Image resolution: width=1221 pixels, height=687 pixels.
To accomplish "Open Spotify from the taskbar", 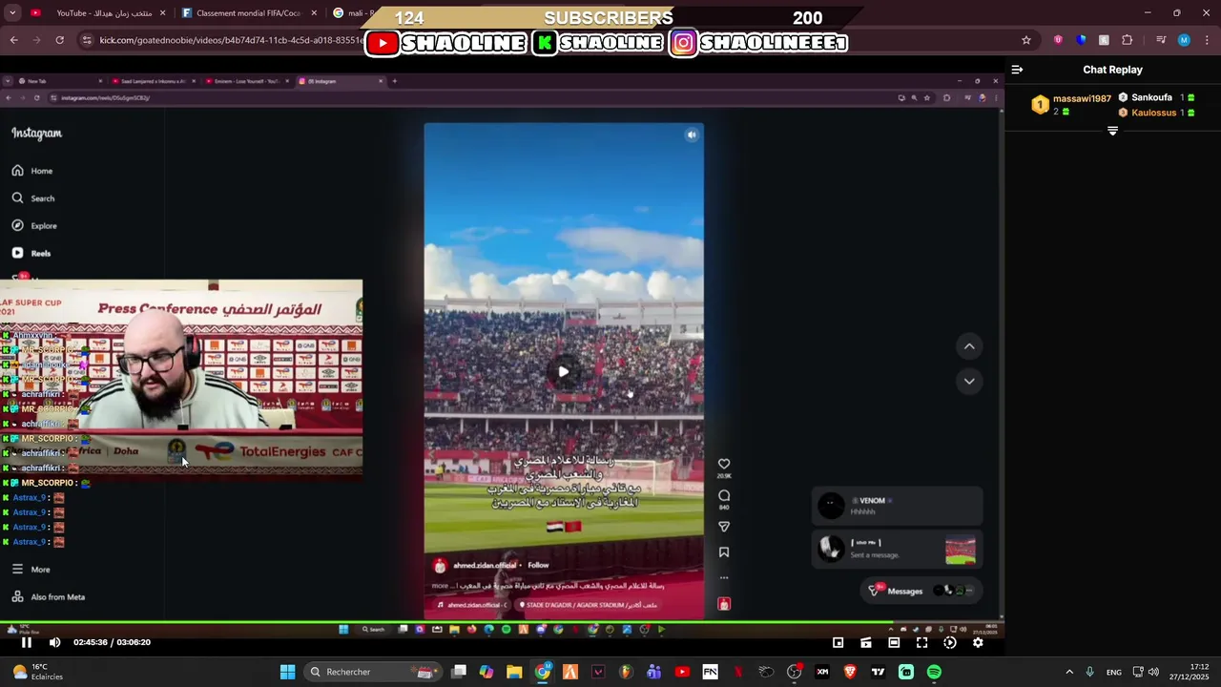I will (x=934, y=672).
